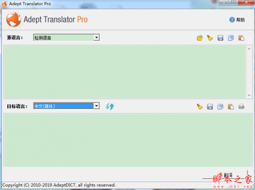Save the source text to disk
This screenshot has height=190, width=255.
(220, 38)
